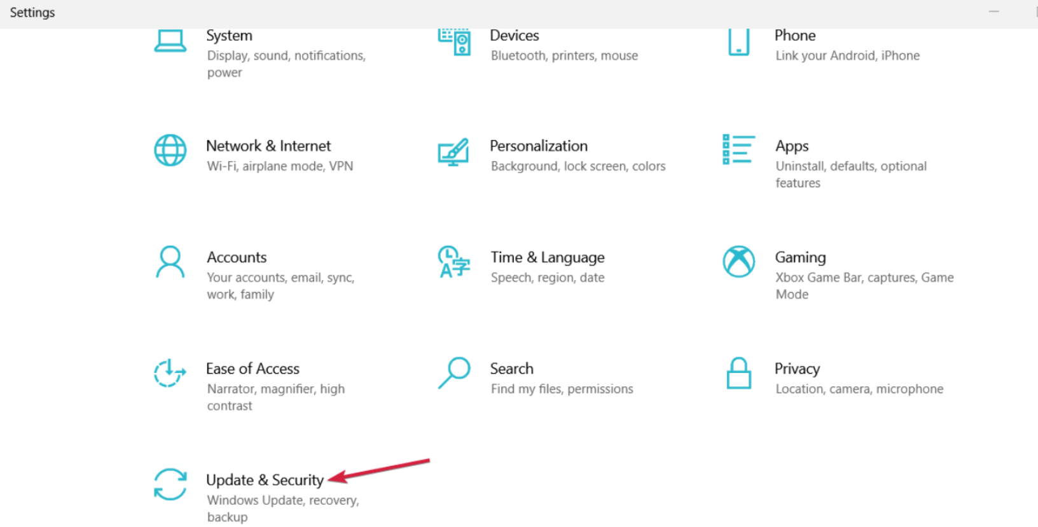Click the Update & Security heading
The image size is (1038, 527).
click(x=265, y=480)
